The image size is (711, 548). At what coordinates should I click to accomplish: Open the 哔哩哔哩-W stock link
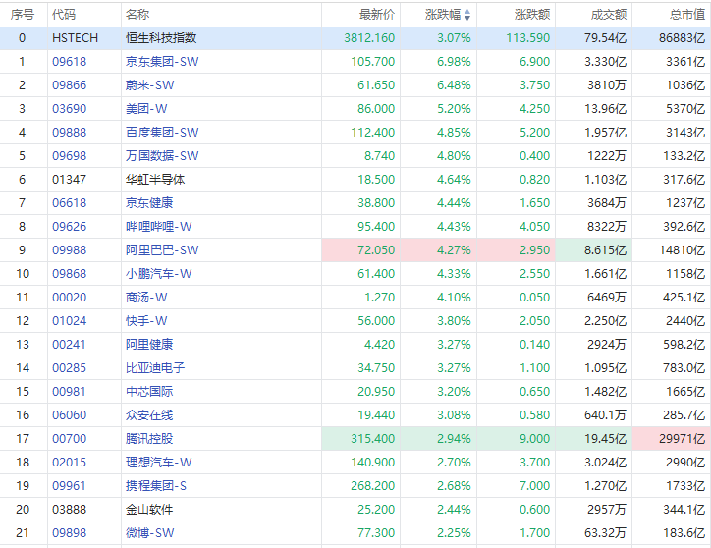coord(159,226)
